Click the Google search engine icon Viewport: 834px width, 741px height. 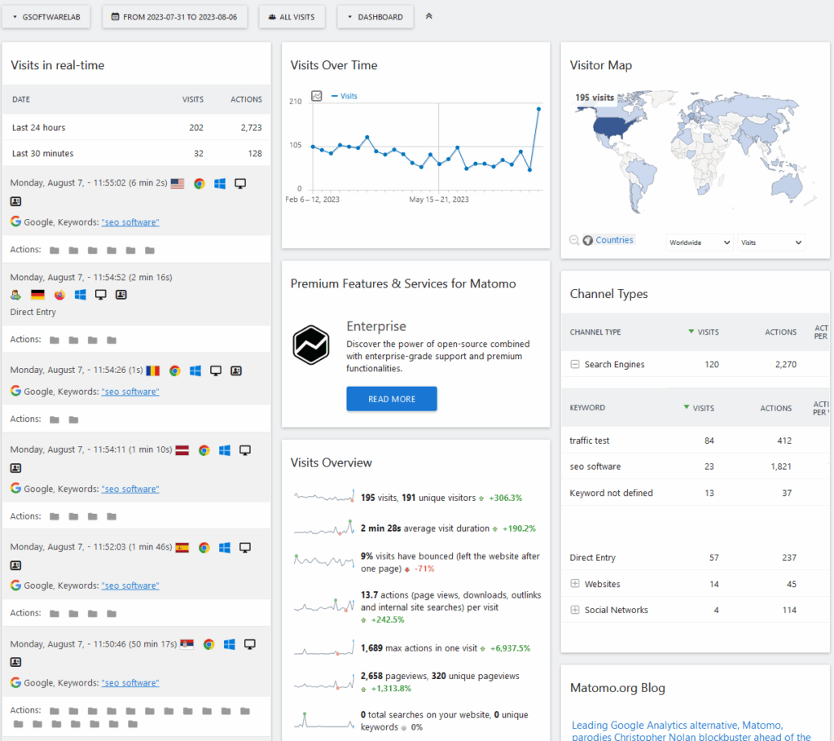pyautogui.click(x=15, y=221)
